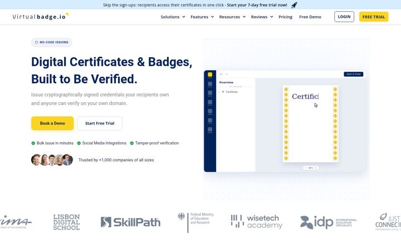Click the Tamper-proof verification text

157,143
